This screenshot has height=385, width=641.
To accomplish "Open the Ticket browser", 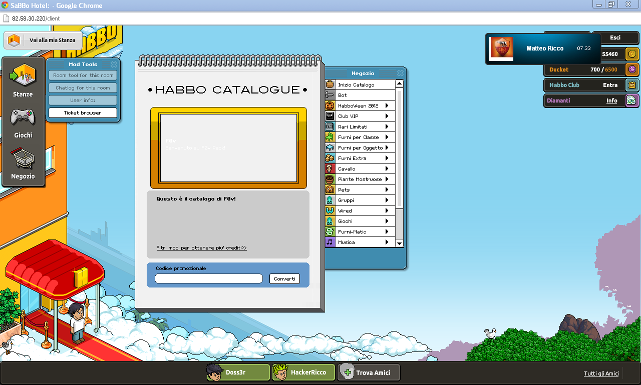I will (x=83, y=112).
